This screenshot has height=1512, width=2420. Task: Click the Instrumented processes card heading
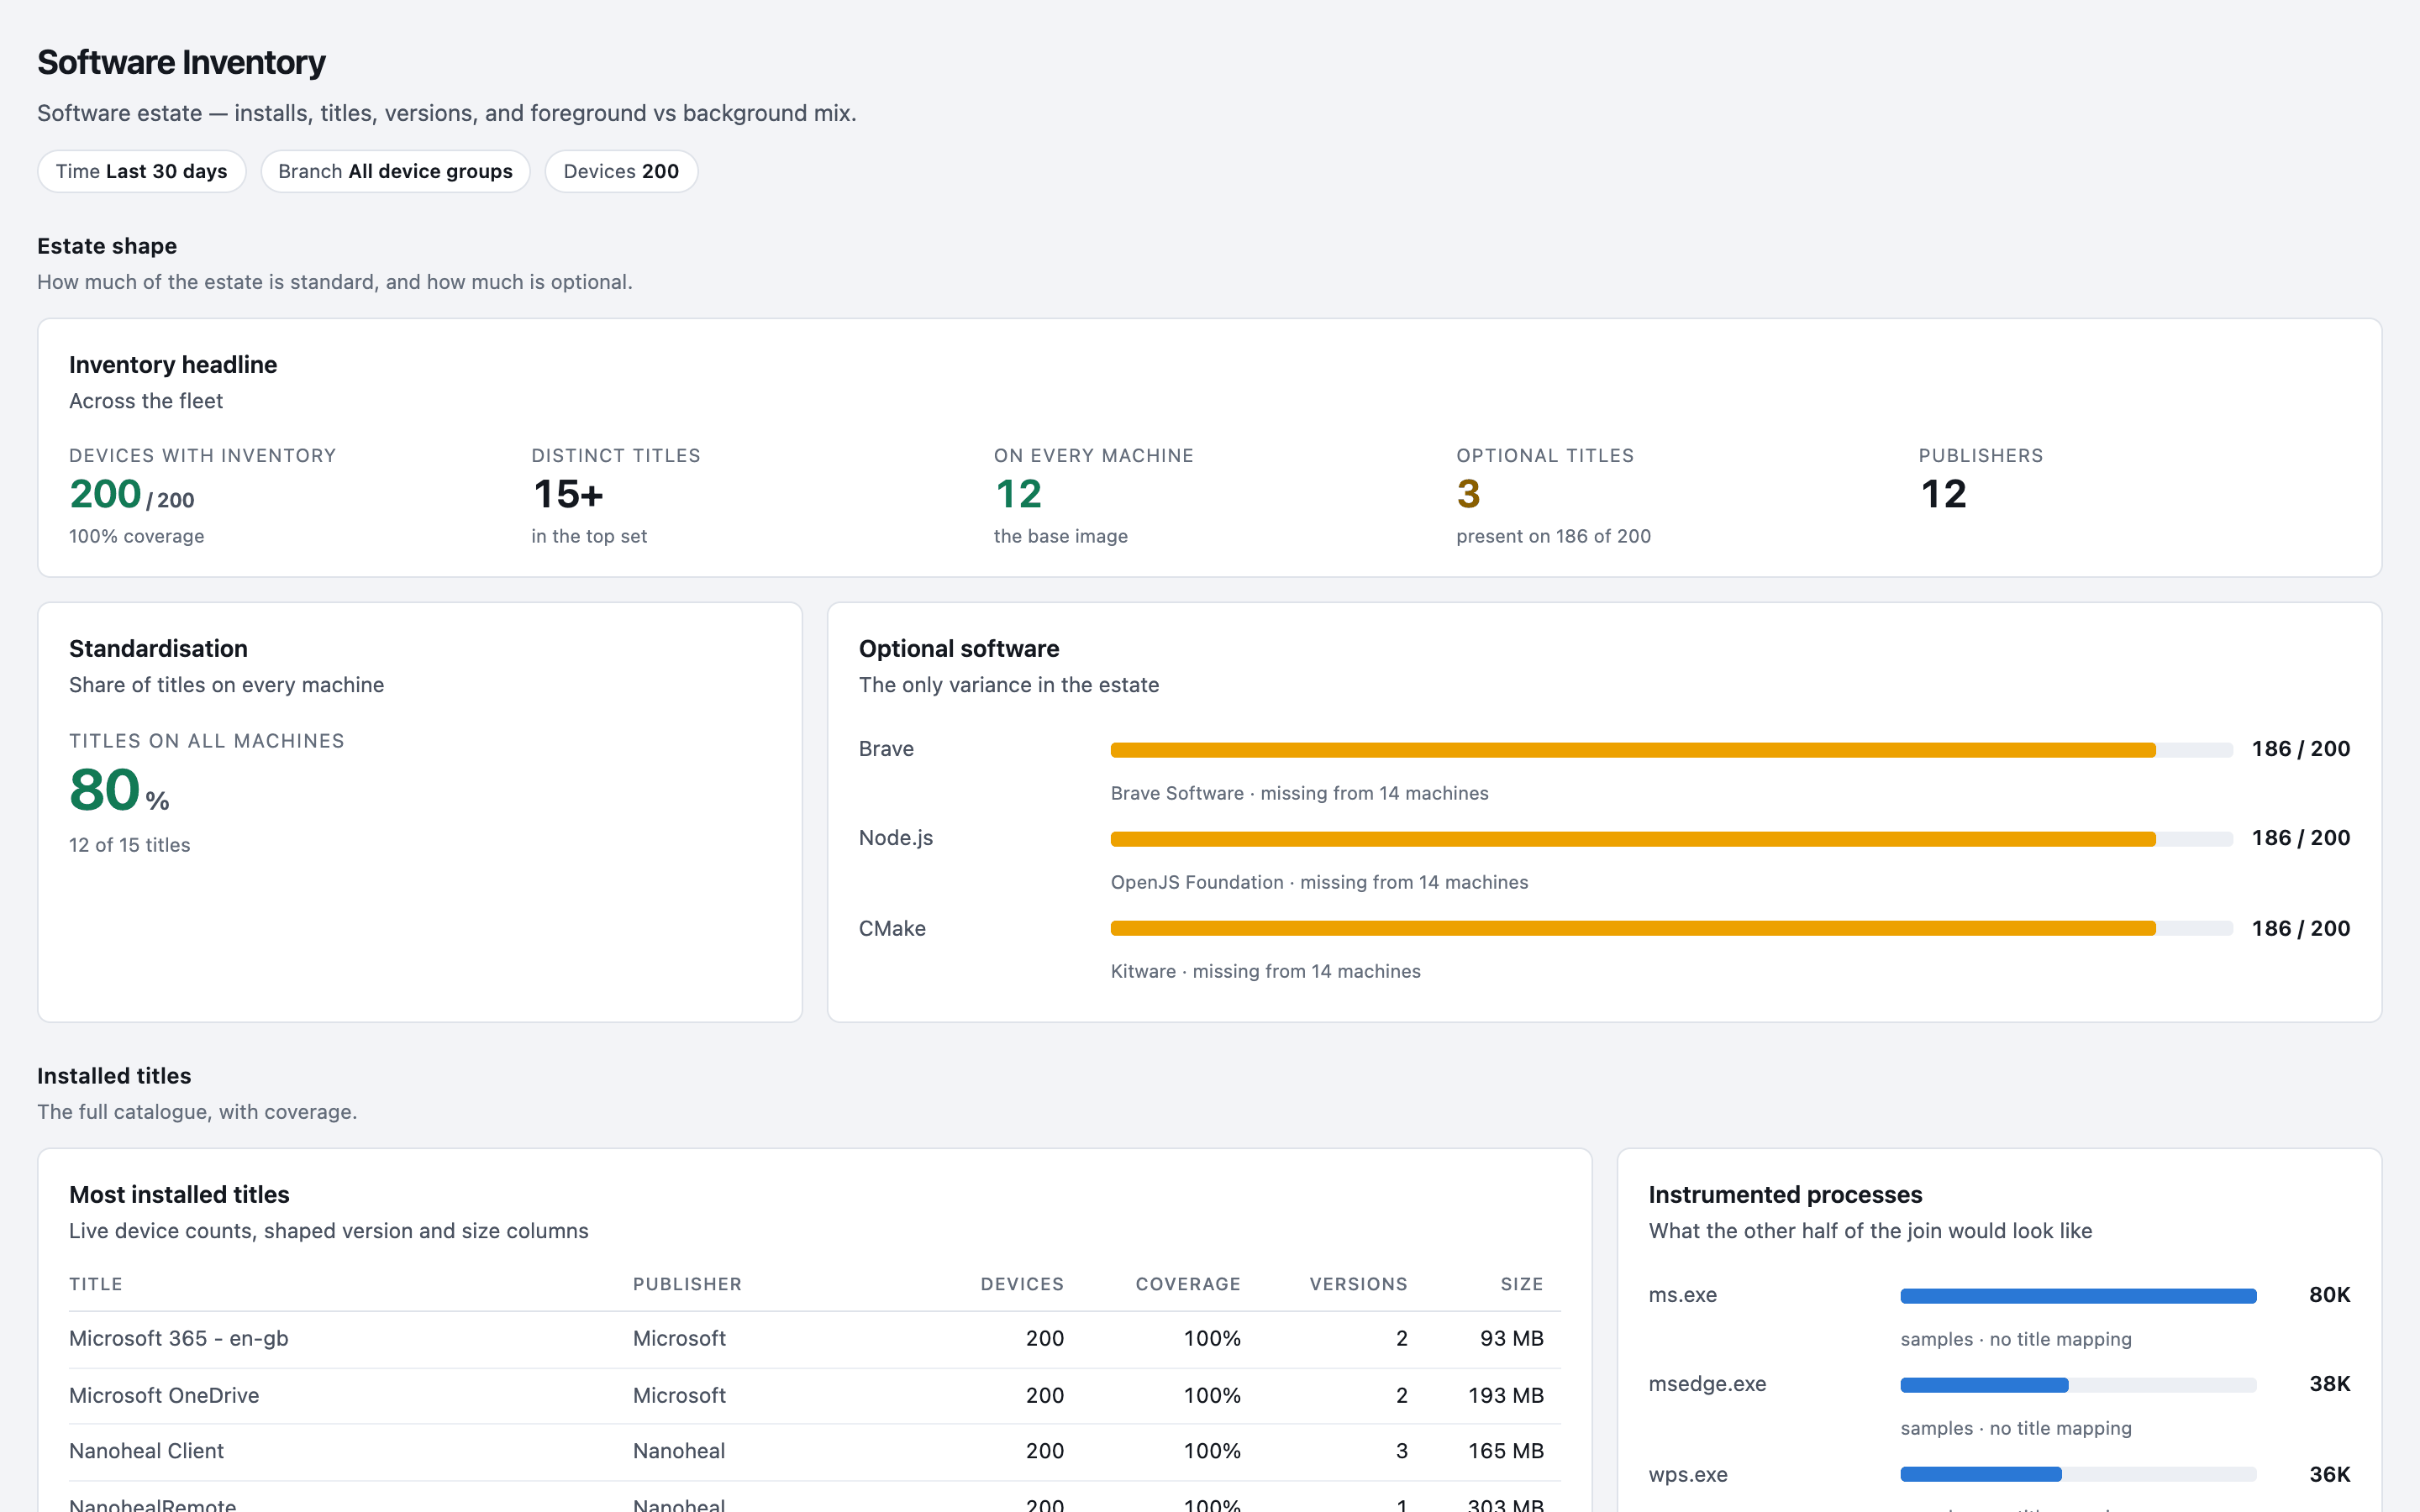tap(1785, 1194)
